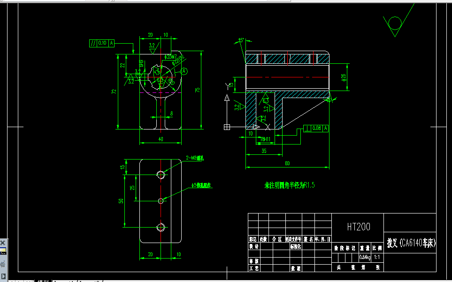452x282 pixels.
Task: Click the scale value "1:1"
Action: 377,257
